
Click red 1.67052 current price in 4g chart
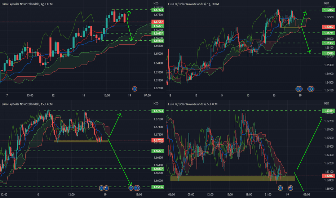(158, 22)
